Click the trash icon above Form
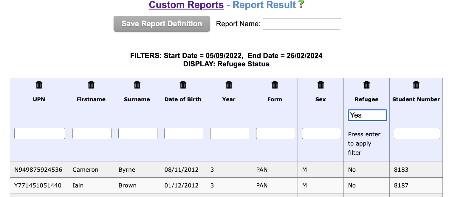Viewport: 455px width, 197px height. 275,85
